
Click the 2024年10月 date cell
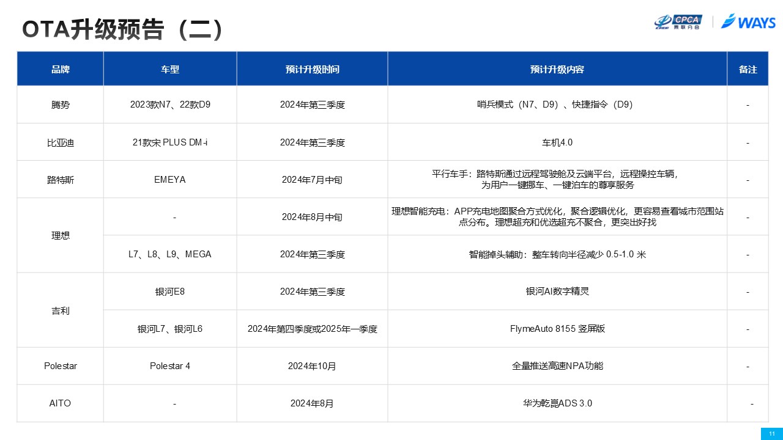pos(312,366)
